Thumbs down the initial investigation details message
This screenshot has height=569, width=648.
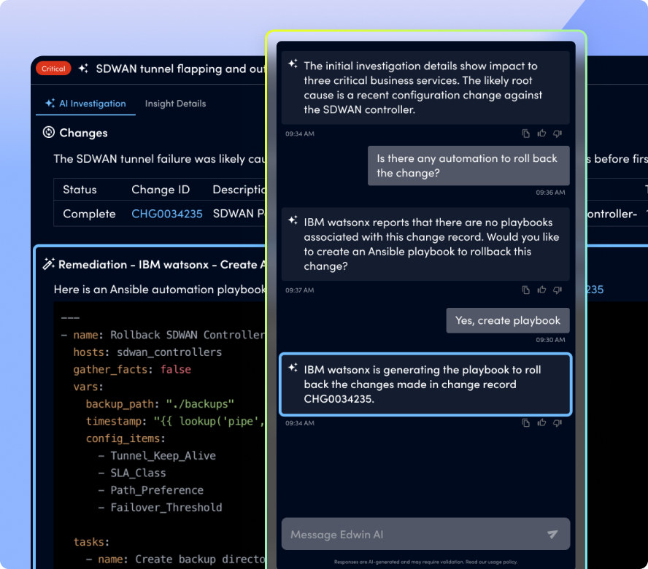pos(558,133)
